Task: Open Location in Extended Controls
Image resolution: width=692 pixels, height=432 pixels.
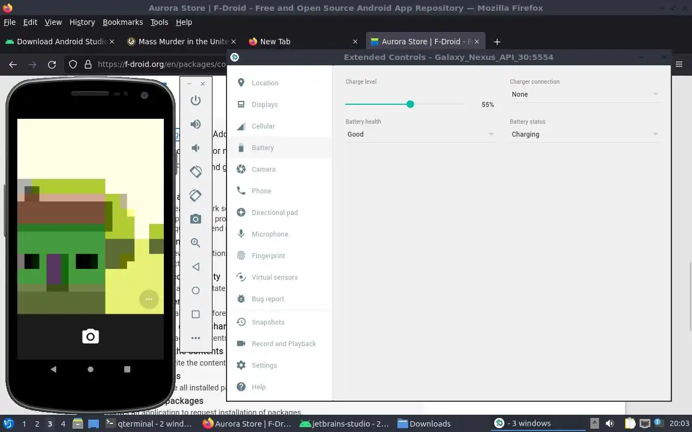Action: click(280, 83)
